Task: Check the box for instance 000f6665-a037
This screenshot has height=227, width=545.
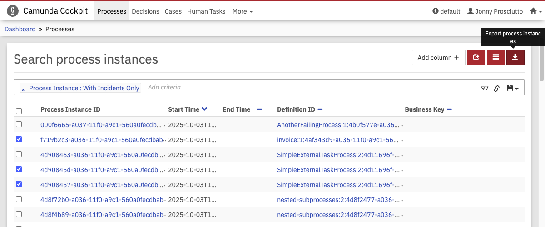Action: (19, 124)
